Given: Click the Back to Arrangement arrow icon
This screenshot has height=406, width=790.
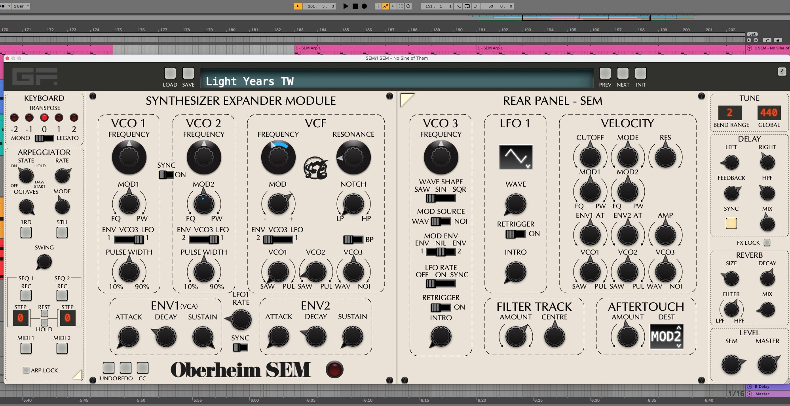Looking at the screenshot, I should coord(393,6).
